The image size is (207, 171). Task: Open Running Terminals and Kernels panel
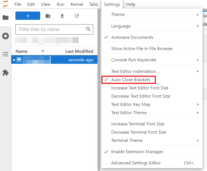(x=6, y=36)
